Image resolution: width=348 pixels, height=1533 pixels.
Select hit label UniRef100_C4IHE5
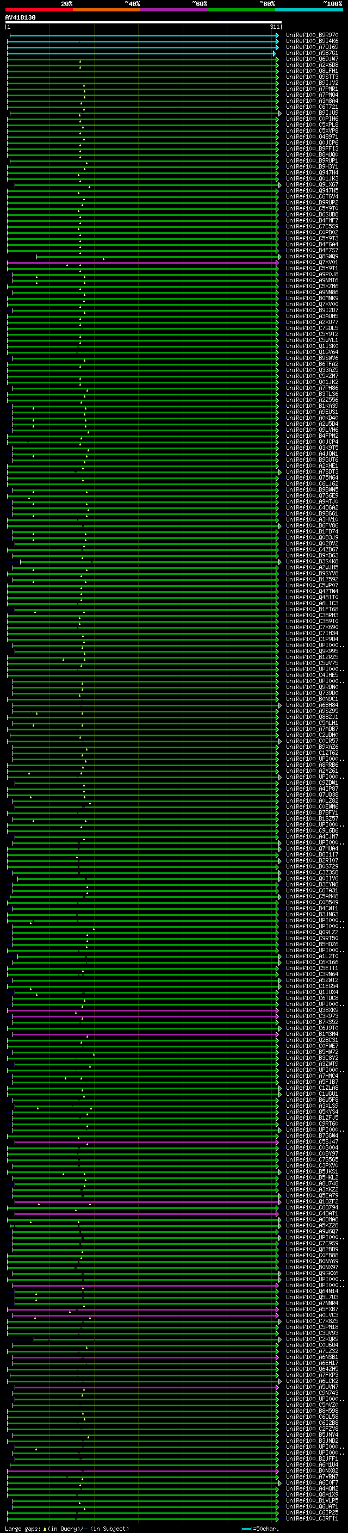[312, 675]
